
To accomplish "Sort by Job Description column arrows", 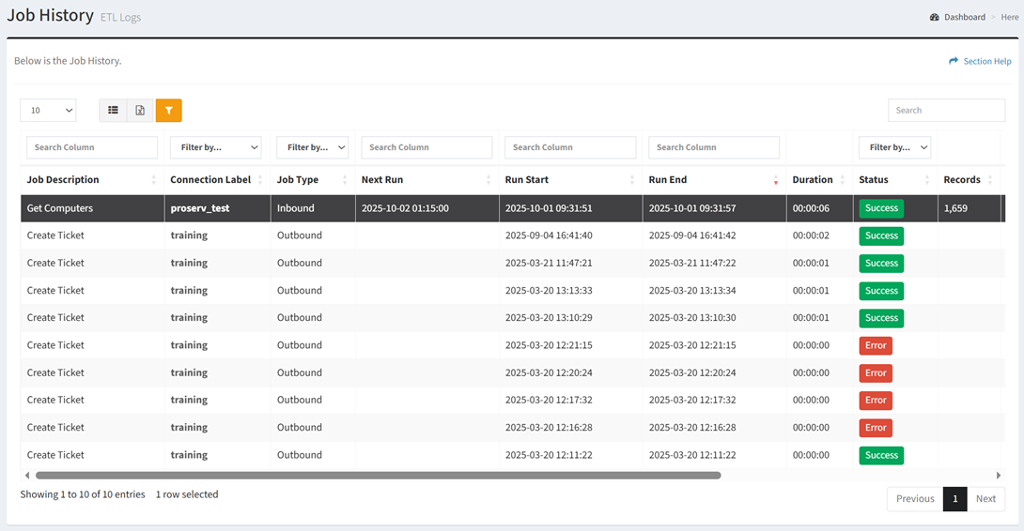I will point(154,180).
